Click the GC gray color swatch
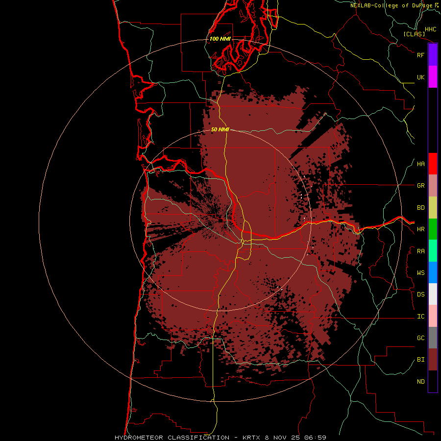The height and width of the screenshot is (441, 441). pos(433,338)
